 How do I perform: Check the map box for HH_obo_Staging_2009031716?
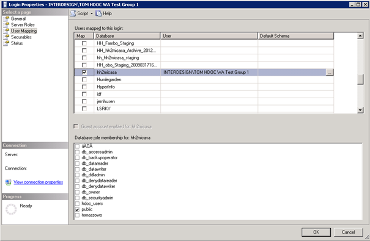(x=84, y=65)
